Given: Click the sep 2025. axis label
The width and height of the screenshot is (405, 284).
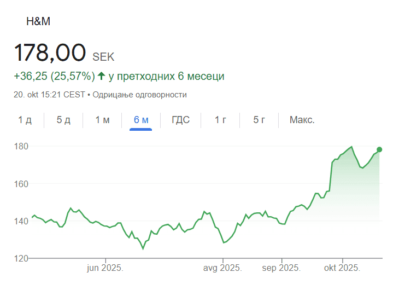Looking at the screenshot, I should click(282, 268).
